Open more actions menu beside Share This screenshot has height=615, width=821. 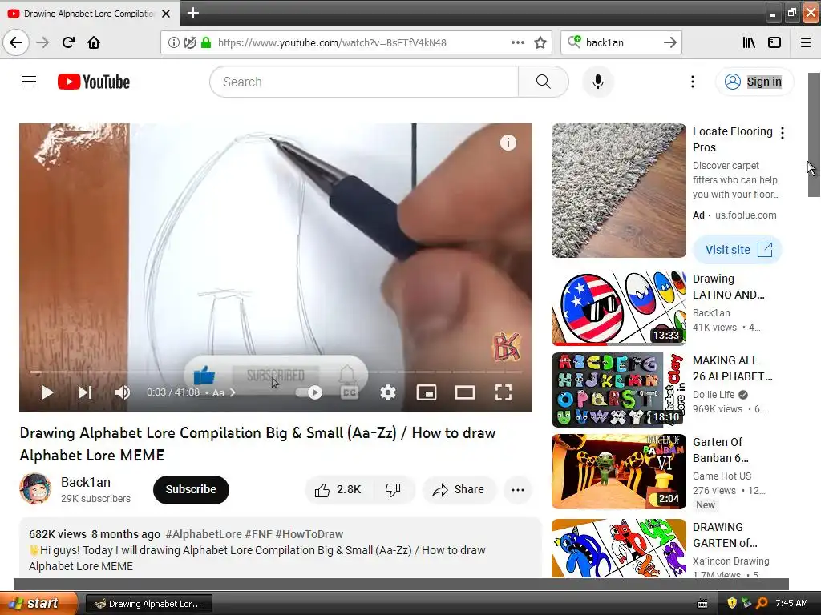click(x=518, y=489)
